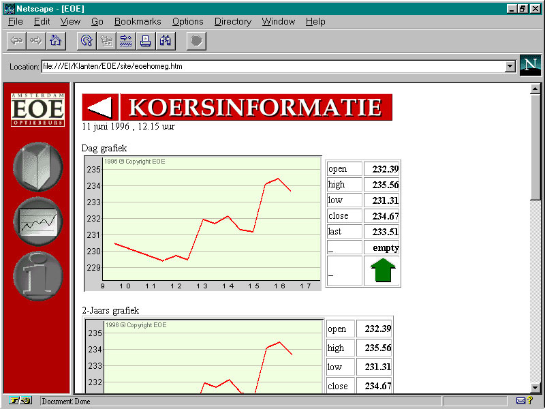Click the Open Location toolbar icon
Screen dimensions: 545x409
click(126, 41)
